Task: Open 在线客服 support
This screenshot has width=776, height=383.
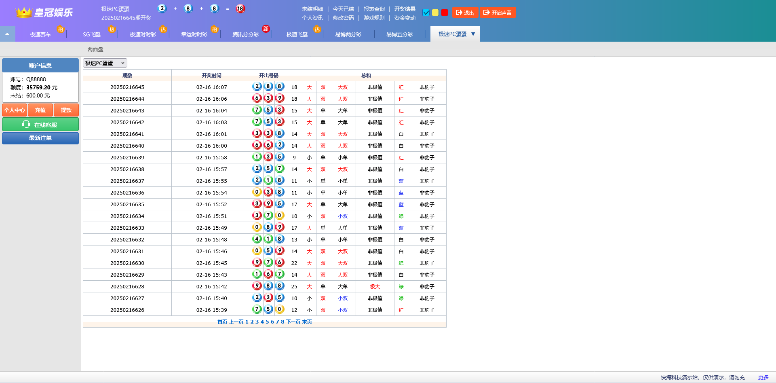Action: pos(40,125)
